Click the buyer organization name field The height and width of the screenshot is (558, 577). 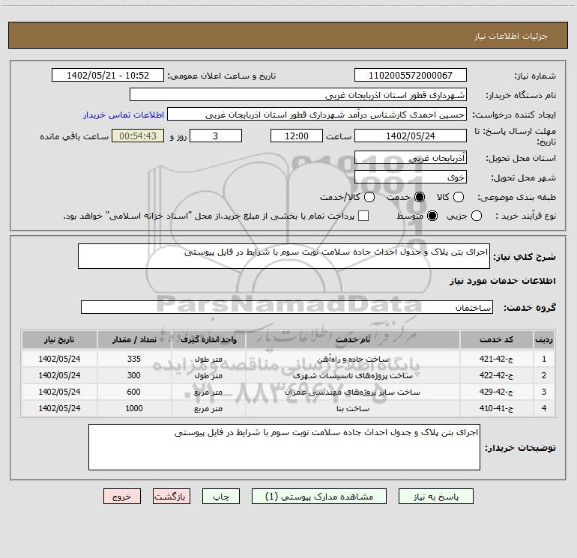tap(298, 95)
